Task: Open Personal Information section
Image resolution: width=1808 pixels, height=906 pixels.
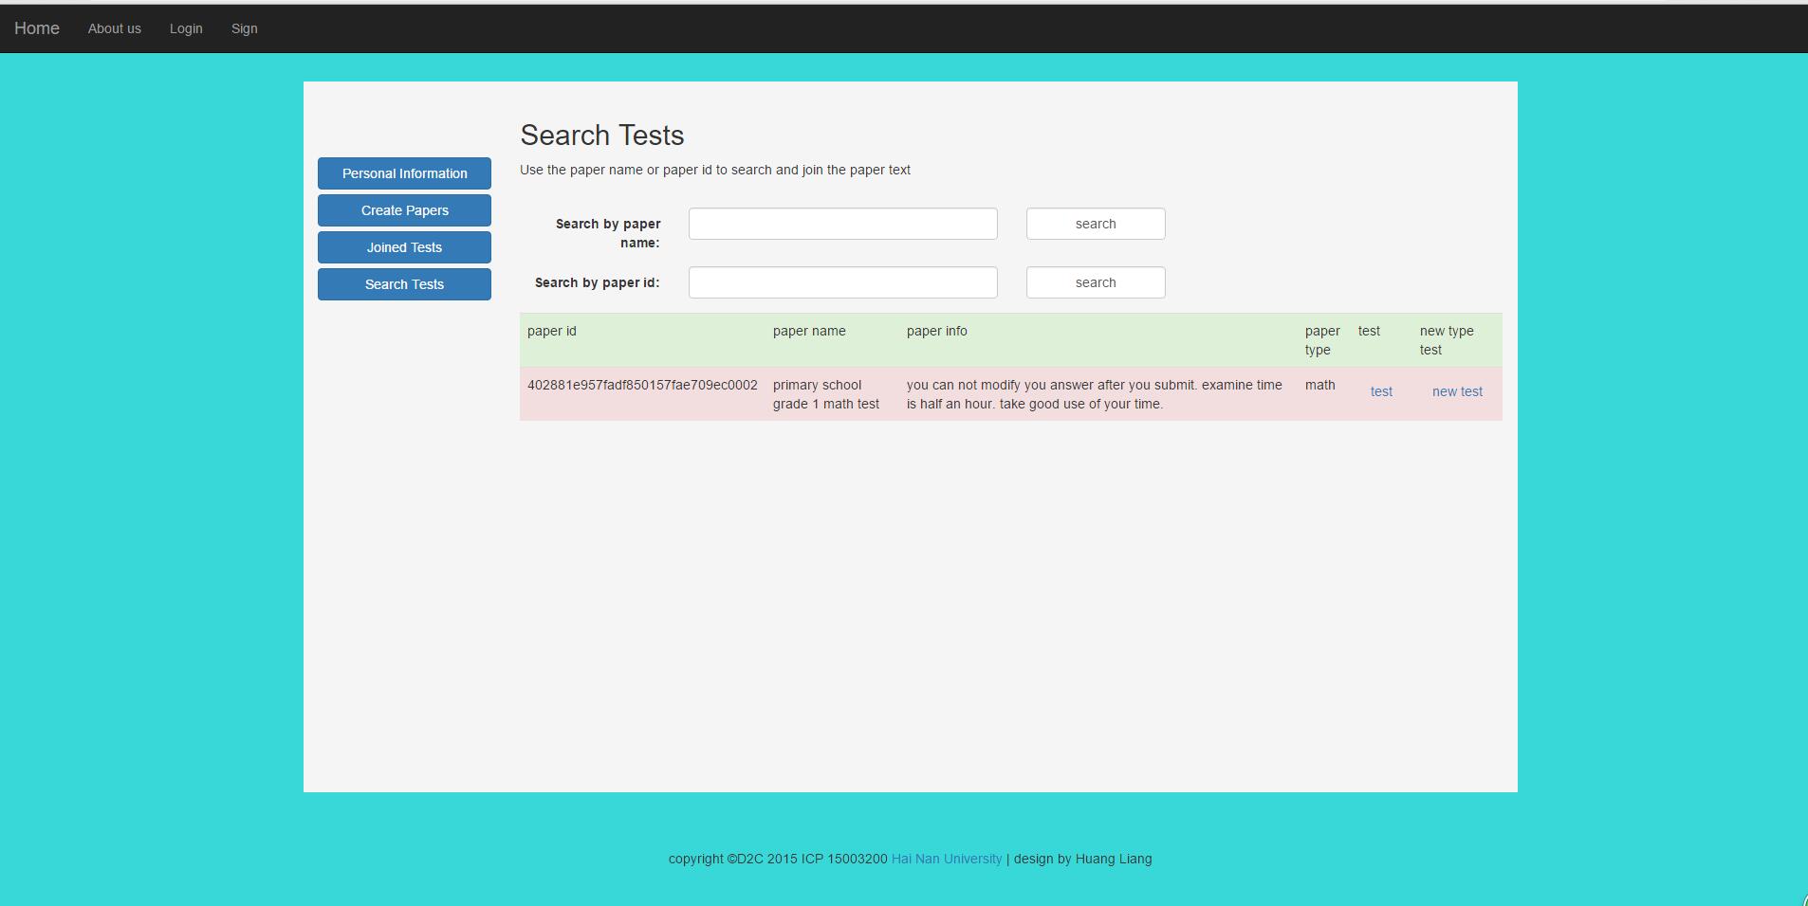Action: click(404, 173)
